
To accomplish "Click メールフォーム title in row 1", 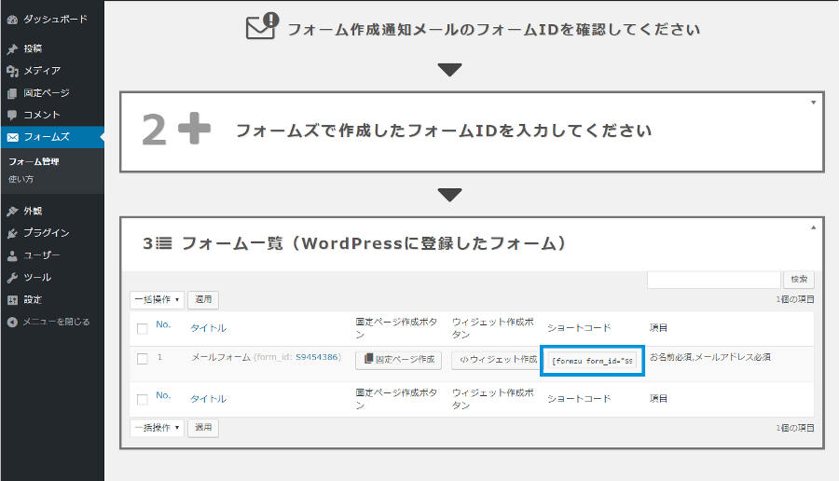I will point(220,357).
